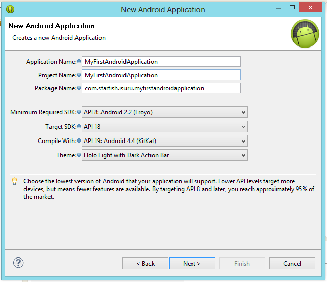Screen dimensions: 327x282
Task: Open the Theme dropdown
Action: (165, 155)
